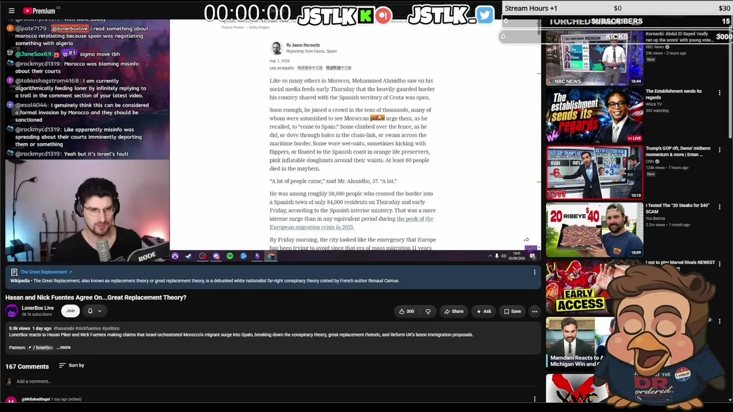This screenshot has height=412, width=733.
Task: Open Steam from the taskbar in the video
Action: 188,256
